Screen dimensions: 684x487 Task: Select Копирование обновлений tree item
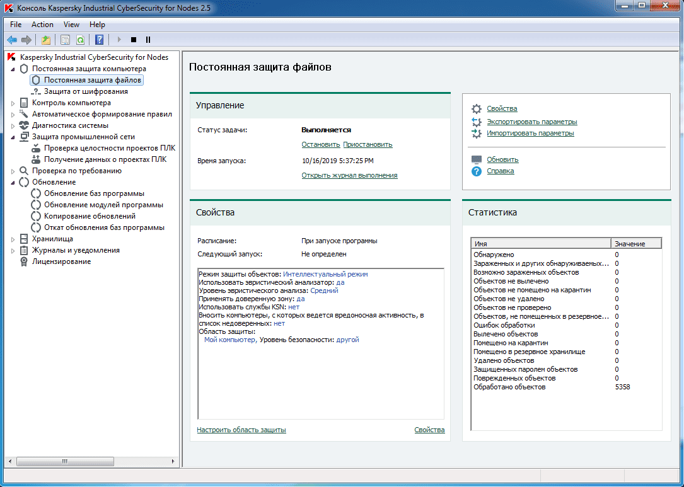pos(90,216)
